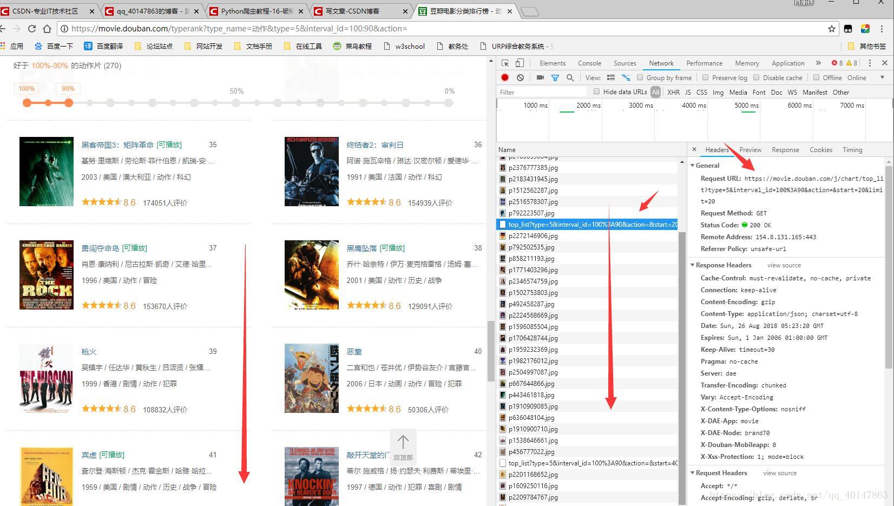Click the red error count badge
This screenshot has width=894, height=506.
pyautogui.click(x=837, y=63)
